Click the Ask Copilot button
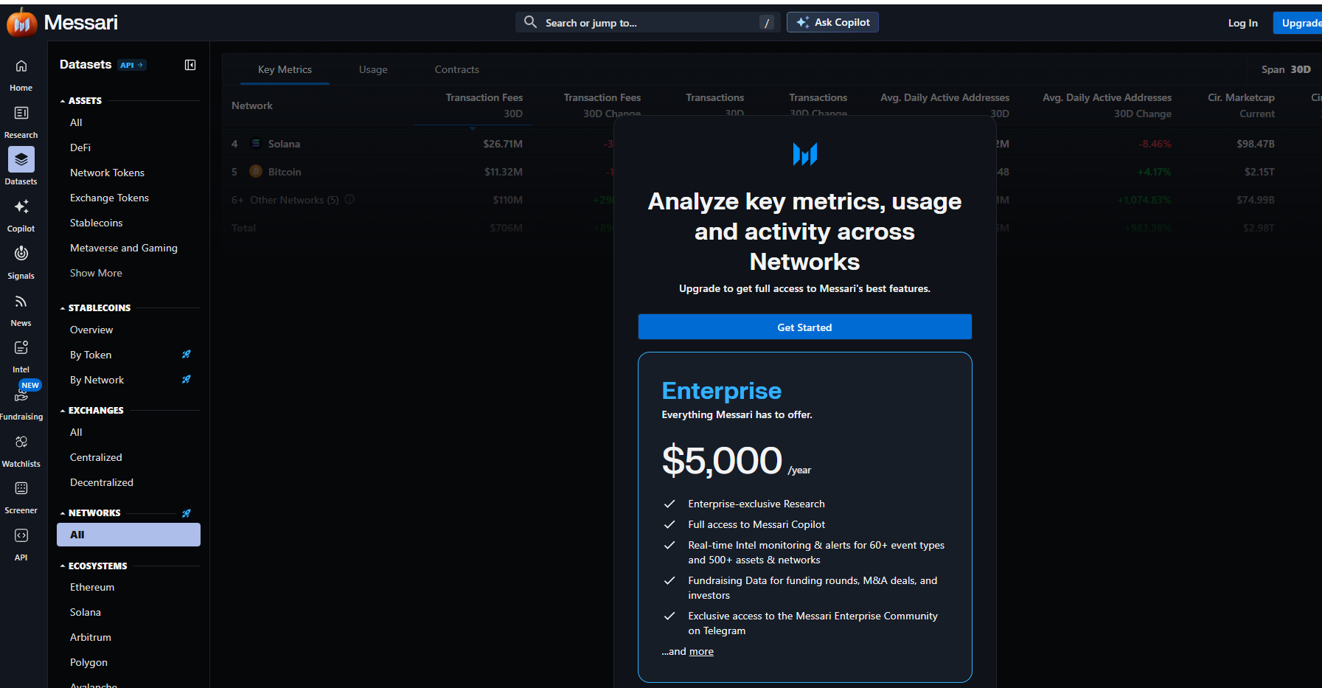 pos(832,22)
